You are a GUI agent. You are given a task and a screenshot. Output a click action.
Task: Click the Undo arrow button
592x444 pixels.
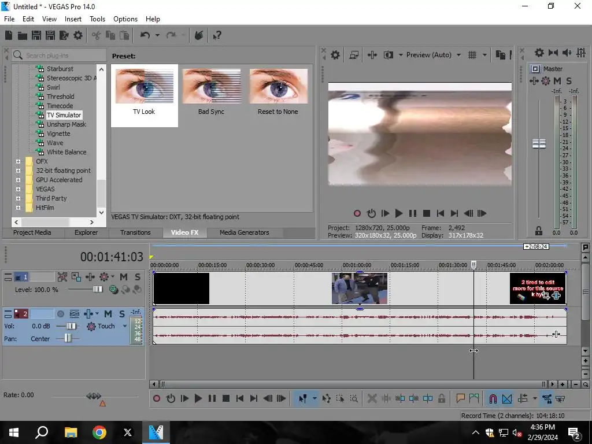coord(145,35)
